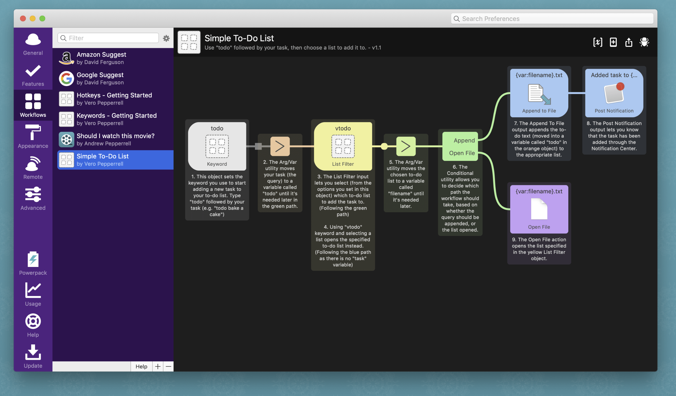Screen dimensions: 676x396
Task: Open the Powerpack preferences tab
Action: click(33, 263)
